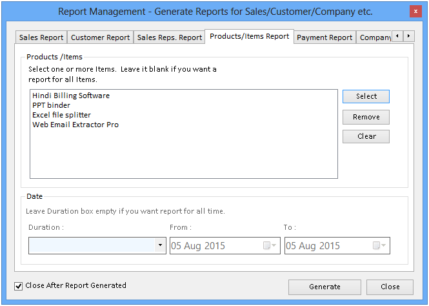
Task: Select Excel file splitter list item
Action: point(61,115)
